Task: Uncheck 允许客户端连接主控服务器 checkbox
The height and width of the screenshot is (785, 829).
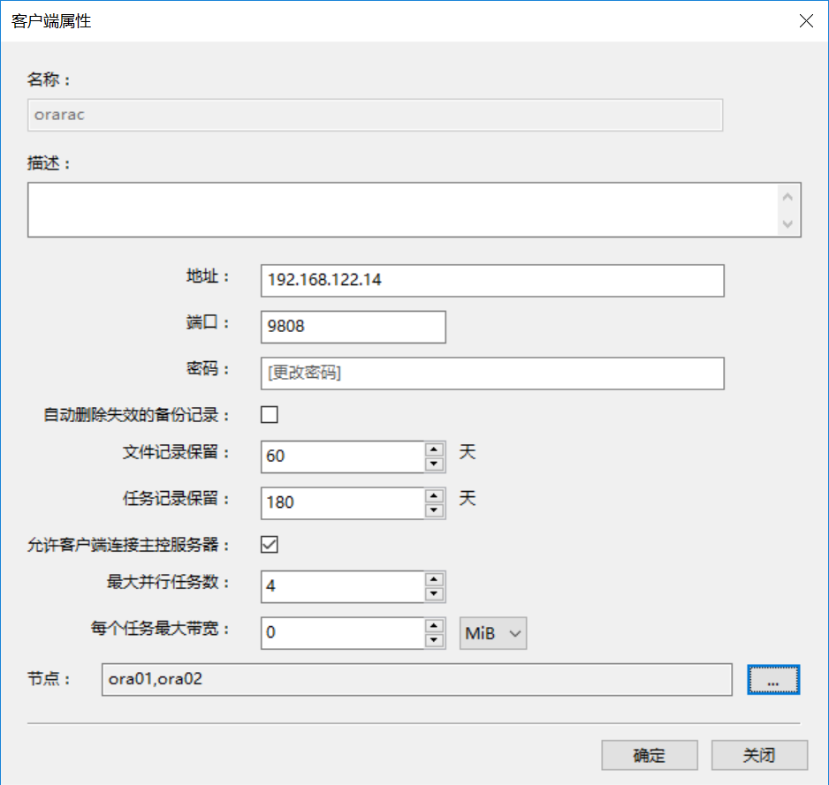Action: (x=270, y=544)
